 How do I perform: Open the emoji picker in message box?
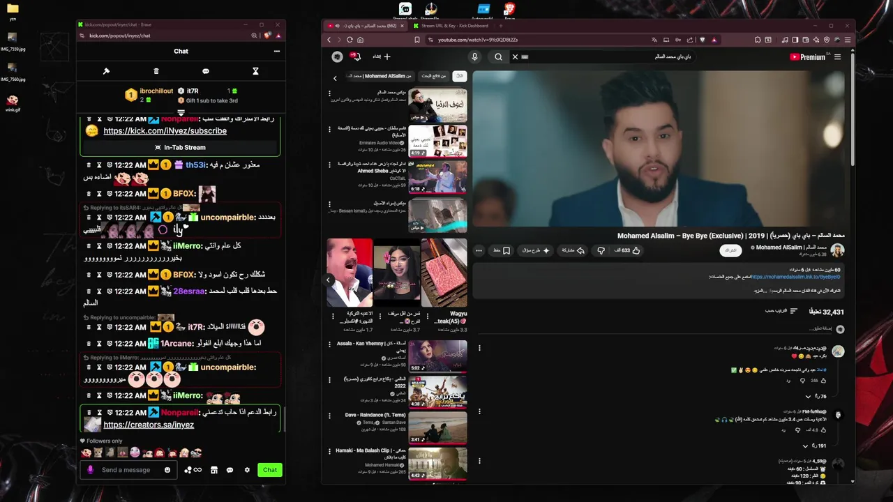[x=167, y=470]
